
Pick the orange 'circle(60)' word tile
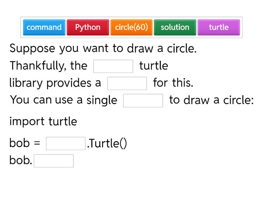131,28
